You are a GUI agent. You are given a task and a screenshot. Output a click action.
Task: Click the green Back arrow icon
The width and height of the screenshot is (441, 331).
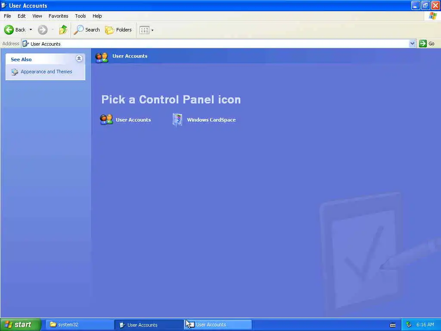point(9,30)
